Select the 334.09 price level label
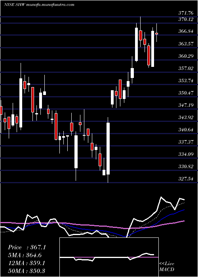This screenshot has height=277, width=198. pos(187,154)
